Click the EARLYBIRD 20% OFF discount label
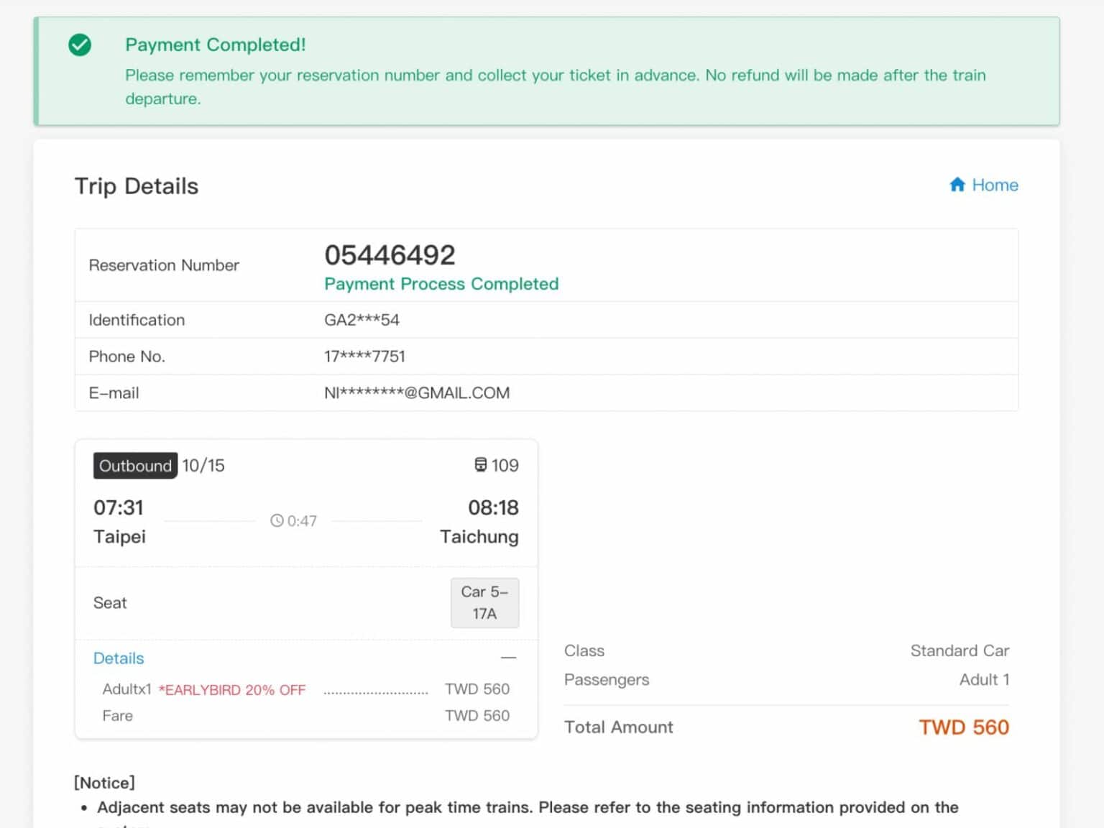1104x828 pixels. [x=232, y=690]
